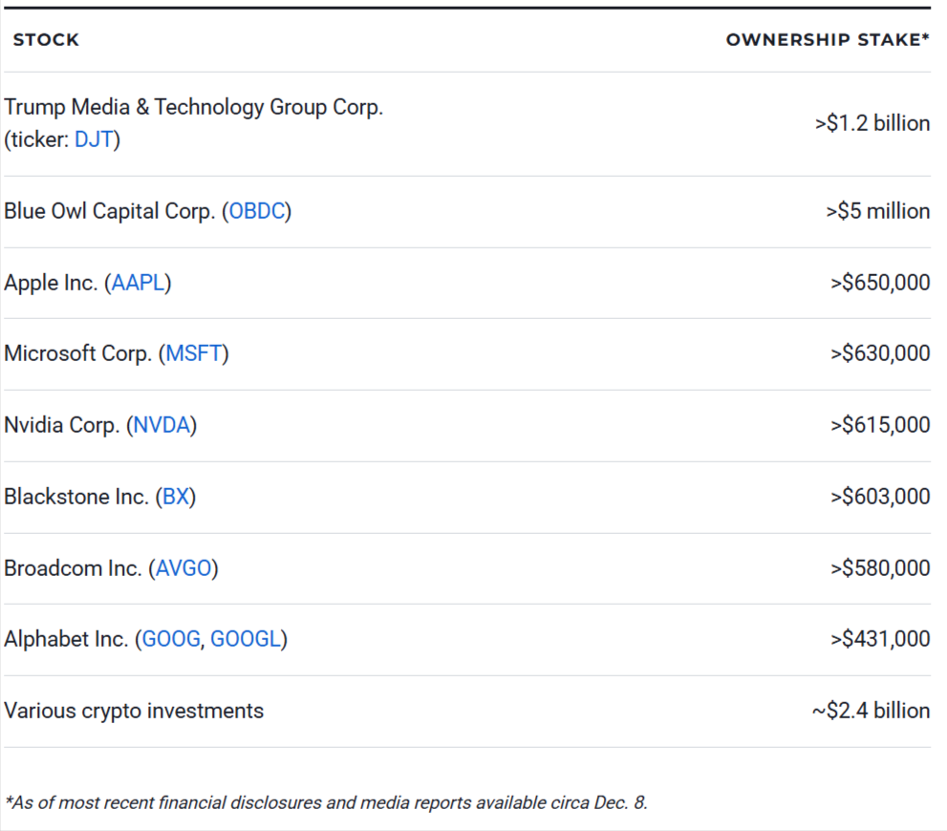The image size is (947, 831).
Task: Click the 'Blue Owl Capital Corp.' name
Action: click(x=109, y=211)
